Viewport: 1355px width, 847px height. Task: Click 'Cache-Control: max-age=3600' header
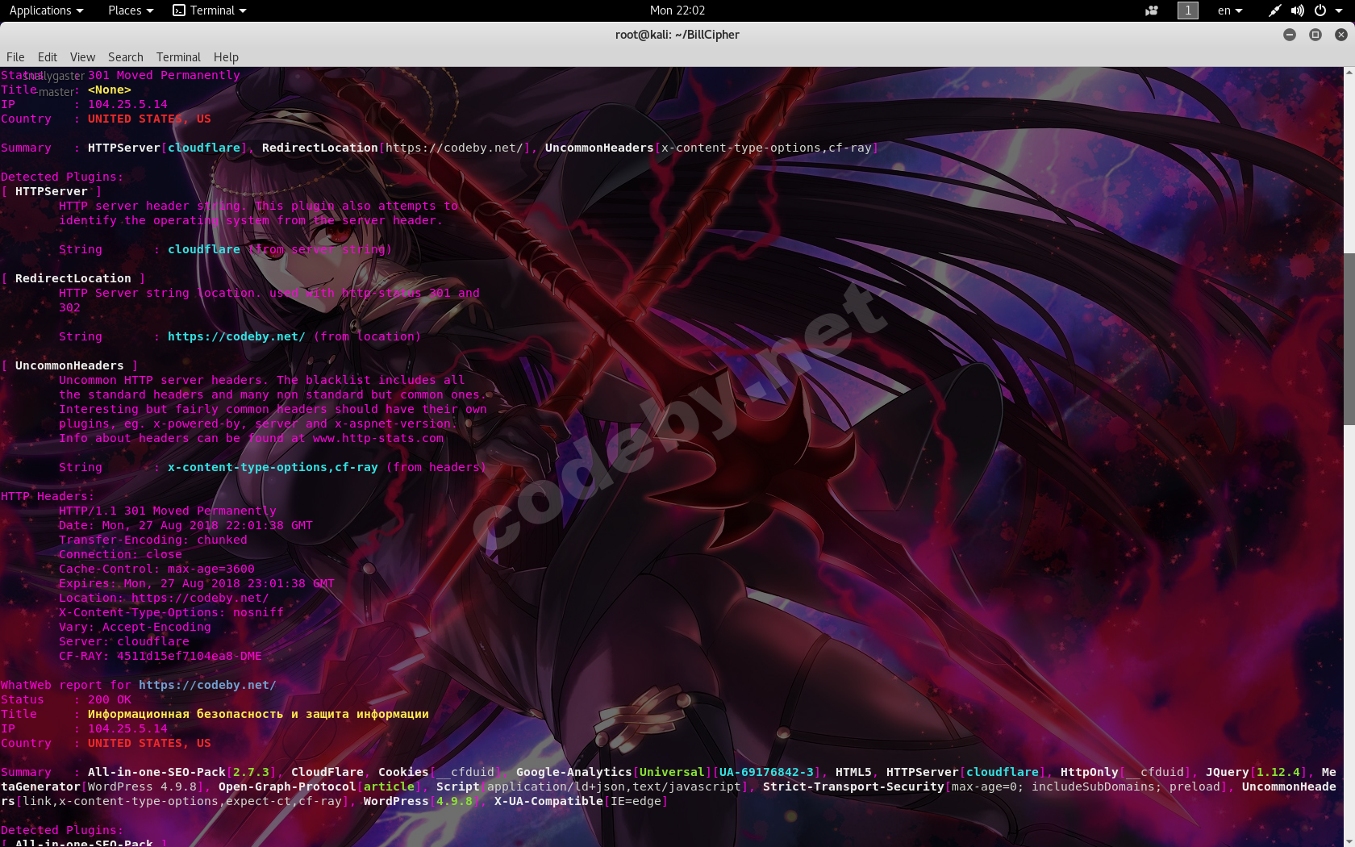coord(156,569)
